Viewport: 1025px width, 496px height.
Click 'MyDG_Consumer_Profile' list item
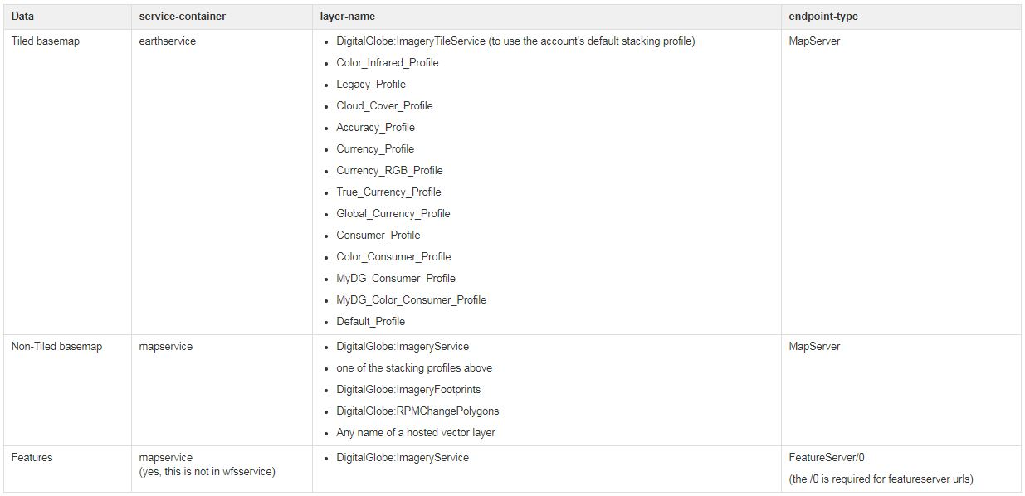click(396, 279)
